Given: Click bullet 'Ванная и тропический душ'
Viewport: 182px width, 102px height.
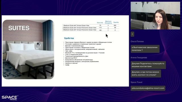Looking at the screenshot, I should 75,46.
